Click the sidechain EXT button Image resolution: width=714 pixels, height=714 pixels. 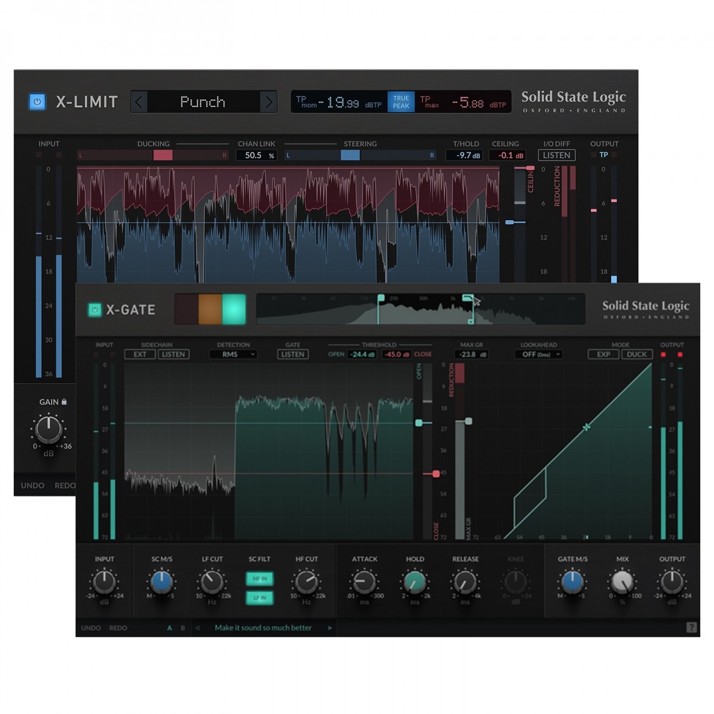[x=140, y=355]
